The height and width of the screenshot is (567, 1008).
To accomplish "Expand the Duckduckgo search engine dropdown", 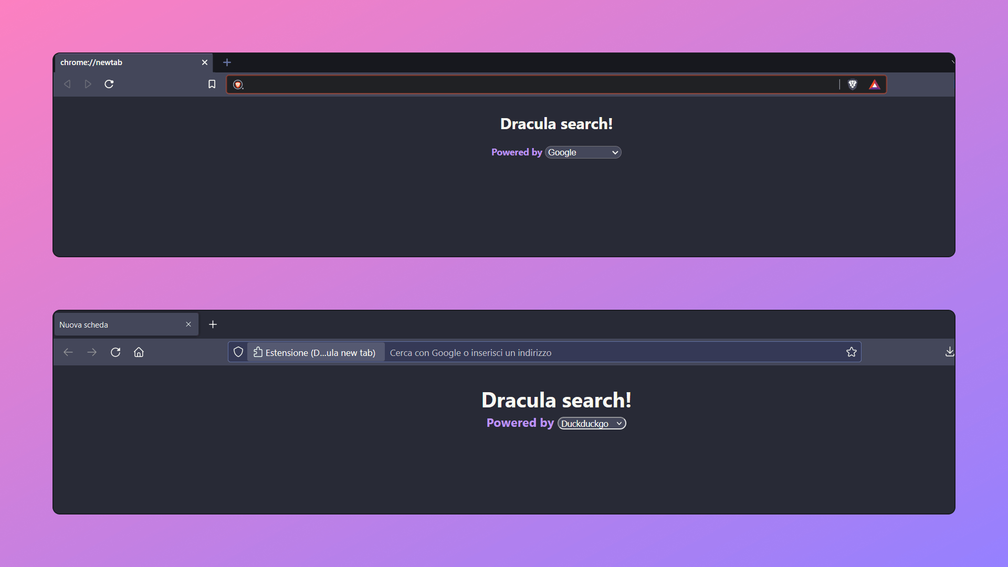I will point(592,423).
